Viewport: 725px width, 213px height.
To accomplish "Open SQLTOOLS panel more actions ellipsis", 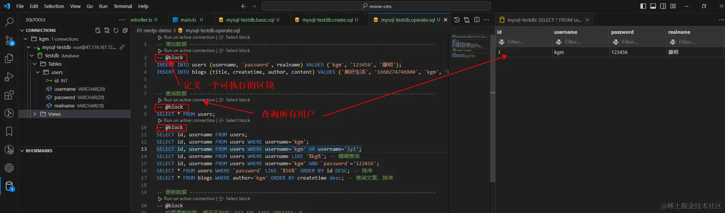I will coord(122,20).
